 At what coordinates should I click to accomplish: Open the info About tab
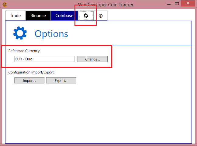click(x=101, y=16)
